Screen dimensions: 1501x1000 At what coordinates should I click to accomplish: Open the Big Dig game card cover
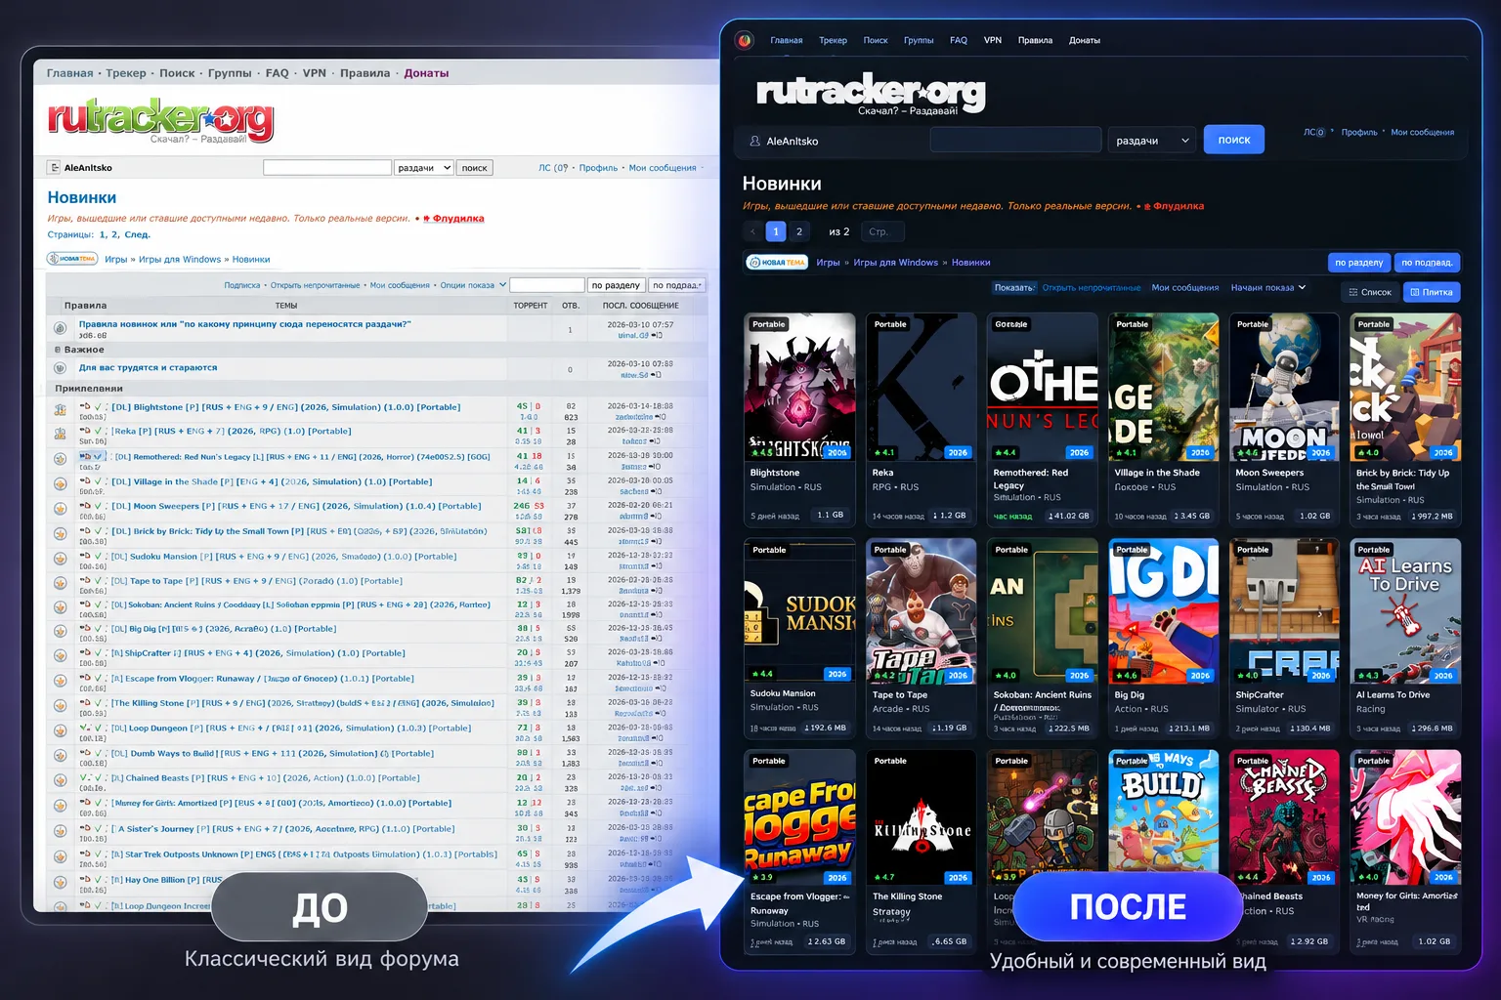1164,611
